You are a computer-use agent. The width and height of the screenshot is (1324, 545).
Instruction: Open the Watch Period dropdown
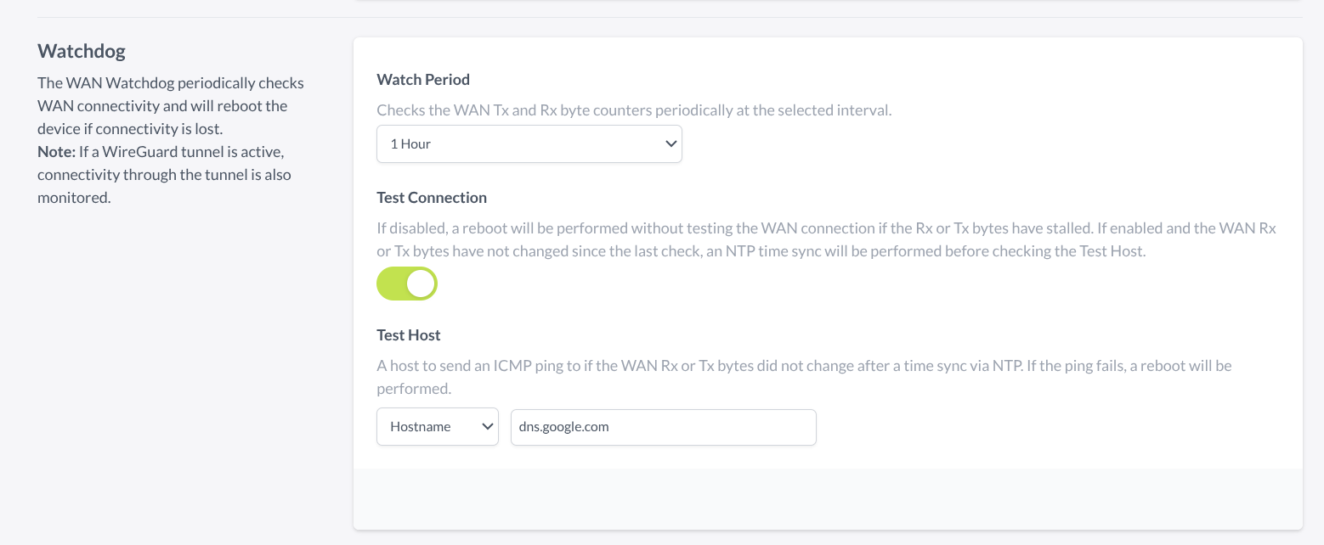pyautogui.click(x=529, y=144)
